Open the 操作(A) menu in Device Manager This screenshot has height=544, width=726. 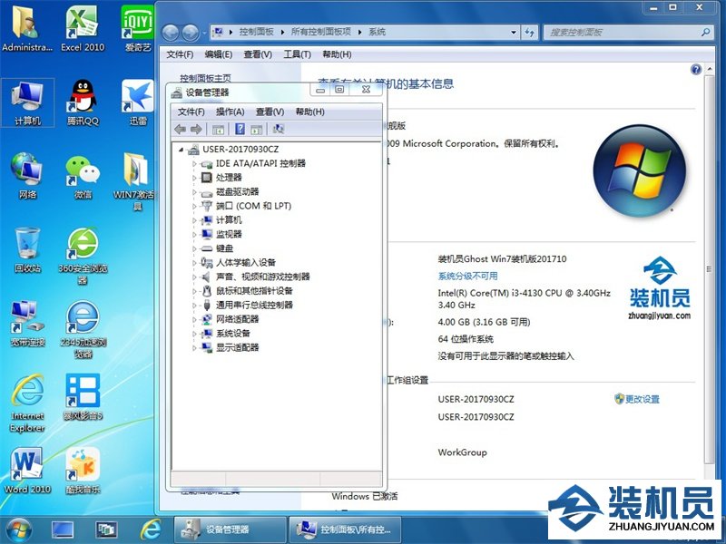230,112
